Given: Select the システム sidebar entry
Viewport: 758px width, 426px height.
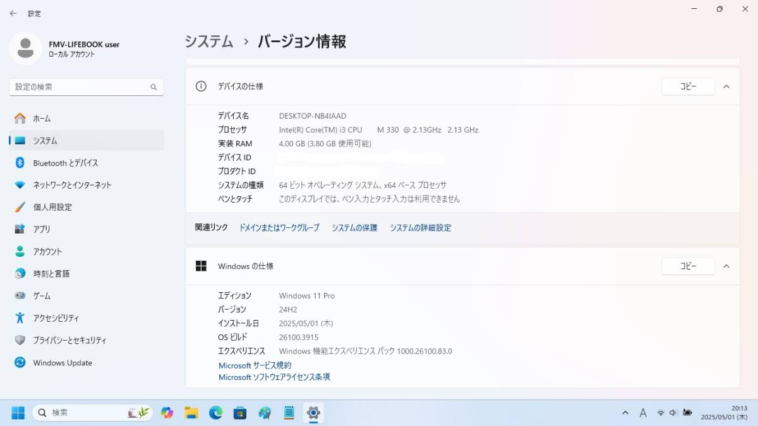Looking at the screenshot, I should 87,141.
